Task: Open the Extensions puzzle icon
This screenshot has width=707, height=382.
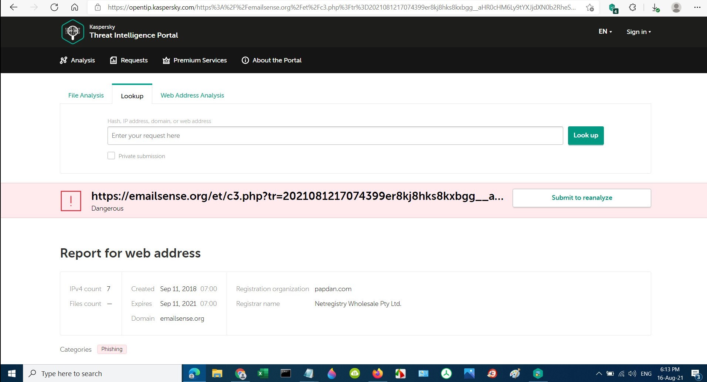Action: click(633, 7)
